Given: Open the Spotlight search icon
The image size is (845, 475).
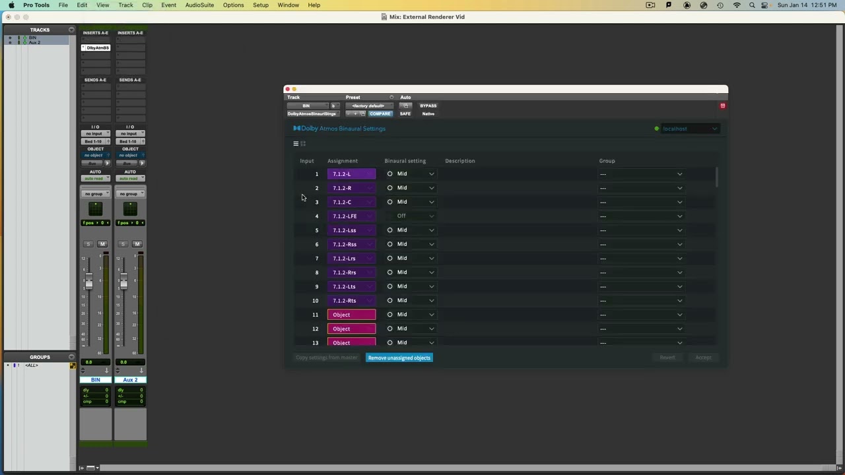Looking at the screenshot, I should (x=752, y=5).
